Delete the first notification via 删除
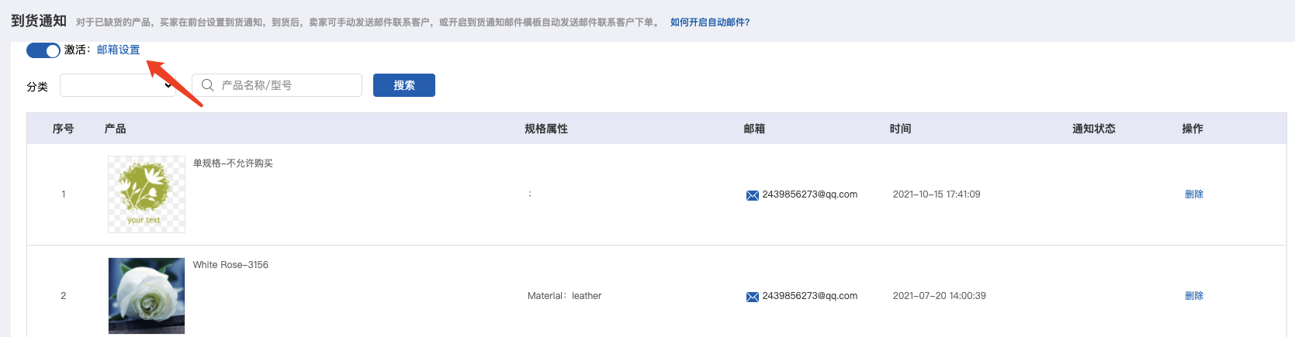 tap(1194, 194)
